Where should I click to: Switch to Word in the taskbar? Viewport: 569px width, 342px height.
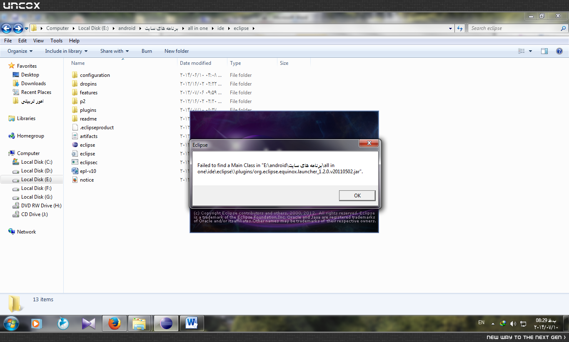pos(192,323)
